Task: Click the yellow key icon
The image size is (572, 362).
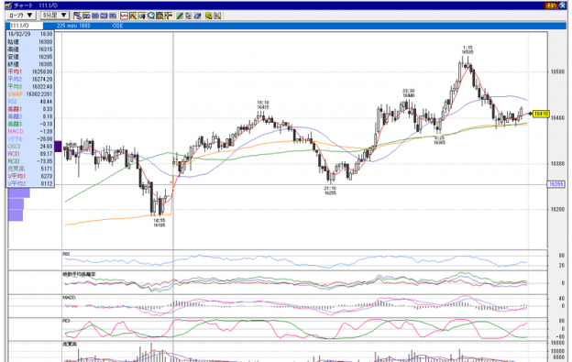Action: pyautogui.click(x=209, y=16)
